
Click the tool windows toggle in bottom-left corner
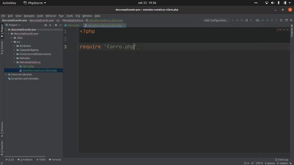[2, 163]
